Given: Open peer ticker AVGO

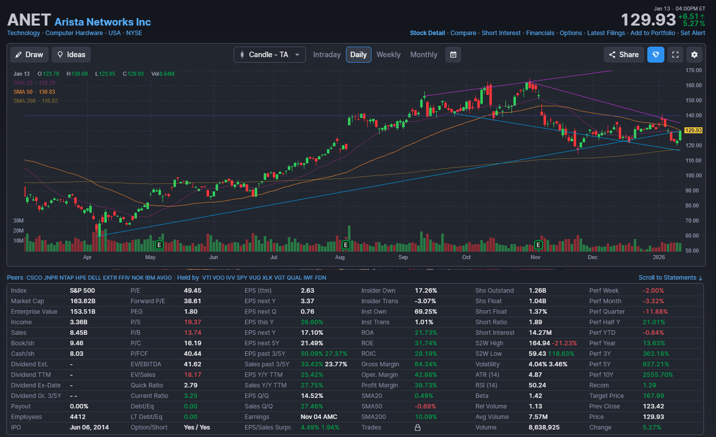Looking at the screenshot, I should point(164,278).
